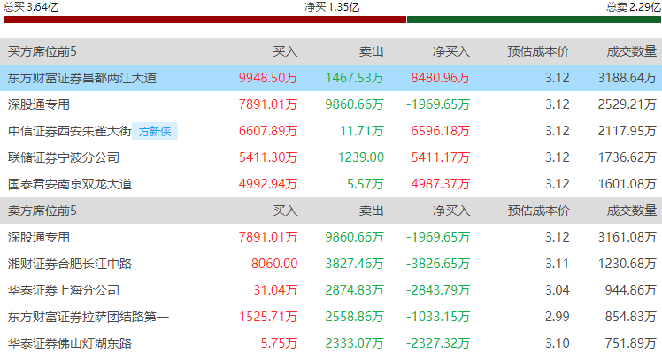Click 成交数量 header in buyer section
The image size is (662, 353).
[x=632, y=51]
